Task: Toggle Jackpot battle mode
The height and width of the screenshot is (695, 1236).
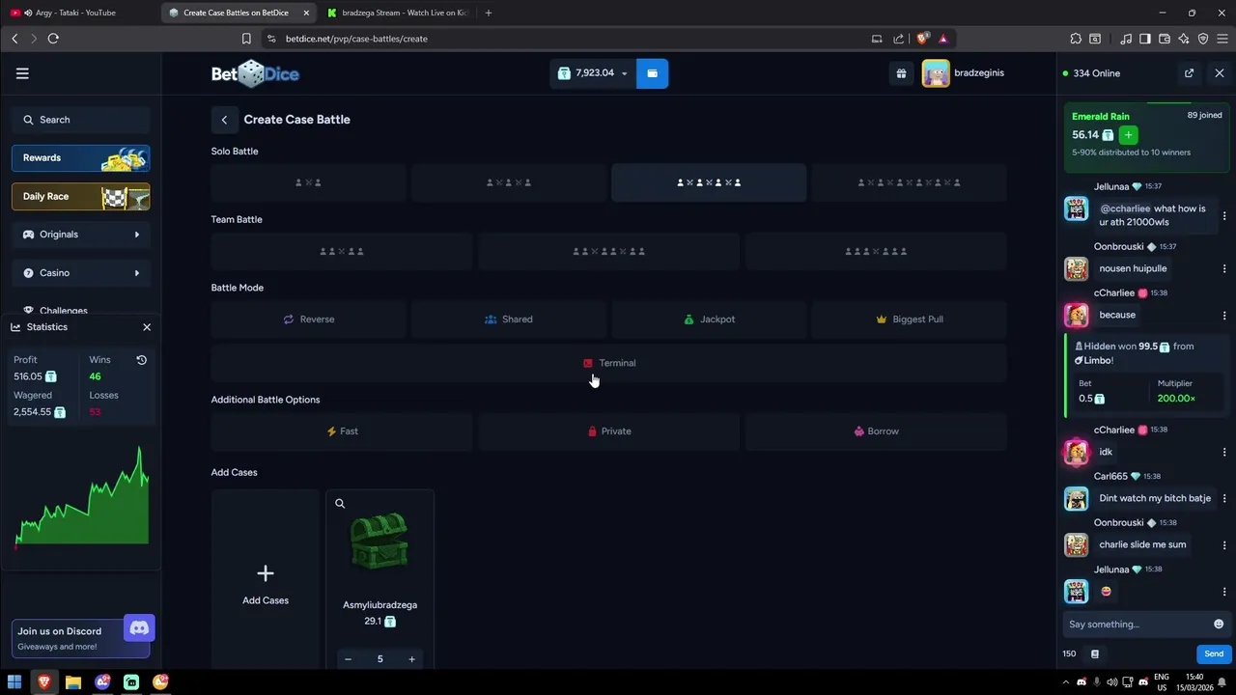Action: pyautogui.click(x=709, y=320)
